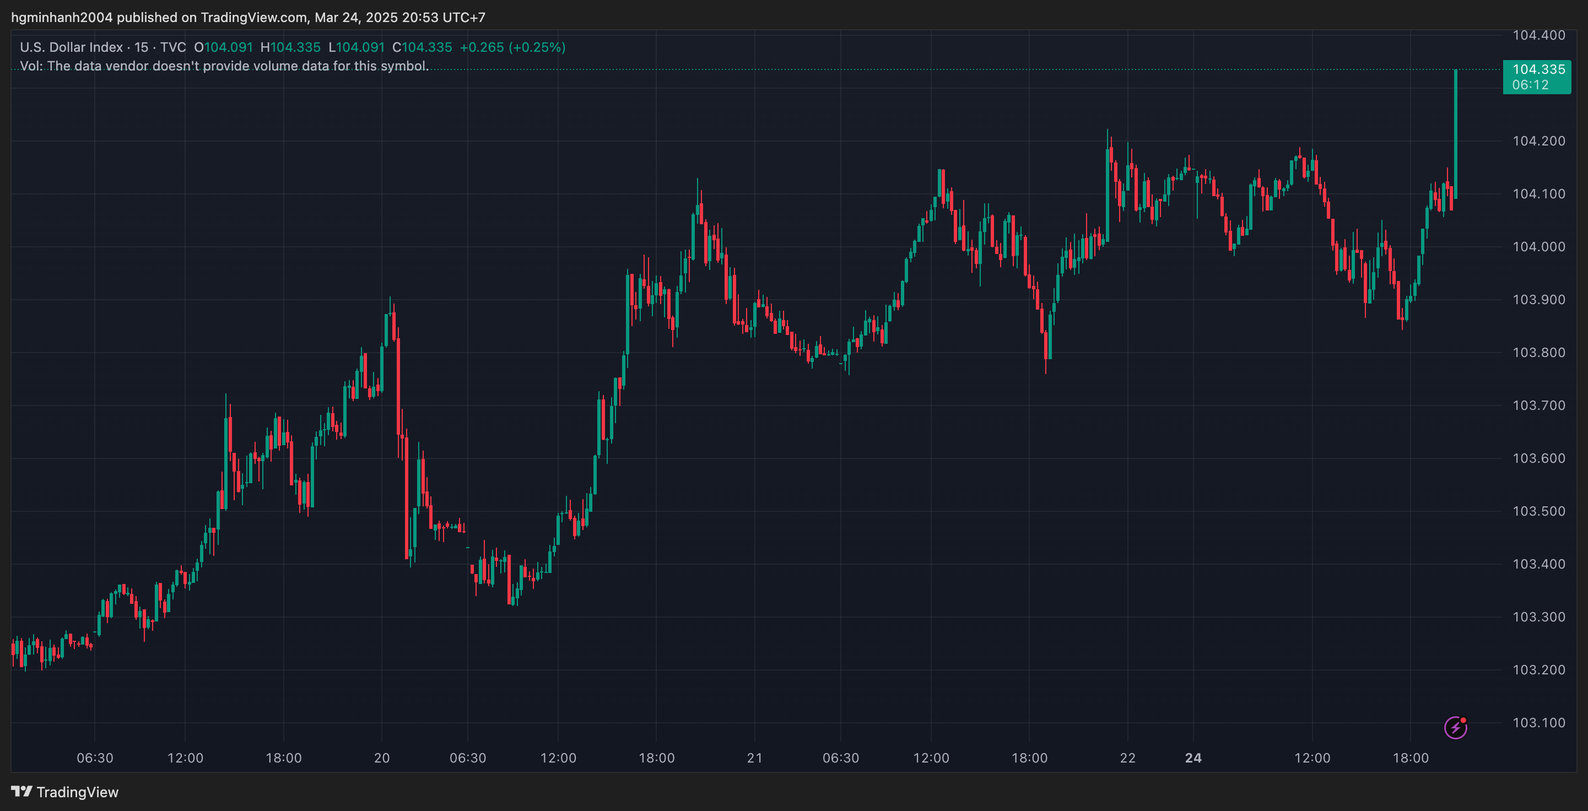The width and height of the screenshot is (1588, 811).
Task: Click the TradingView logo at bottom left
Action: pyautogui.click(x=64, y=792)
